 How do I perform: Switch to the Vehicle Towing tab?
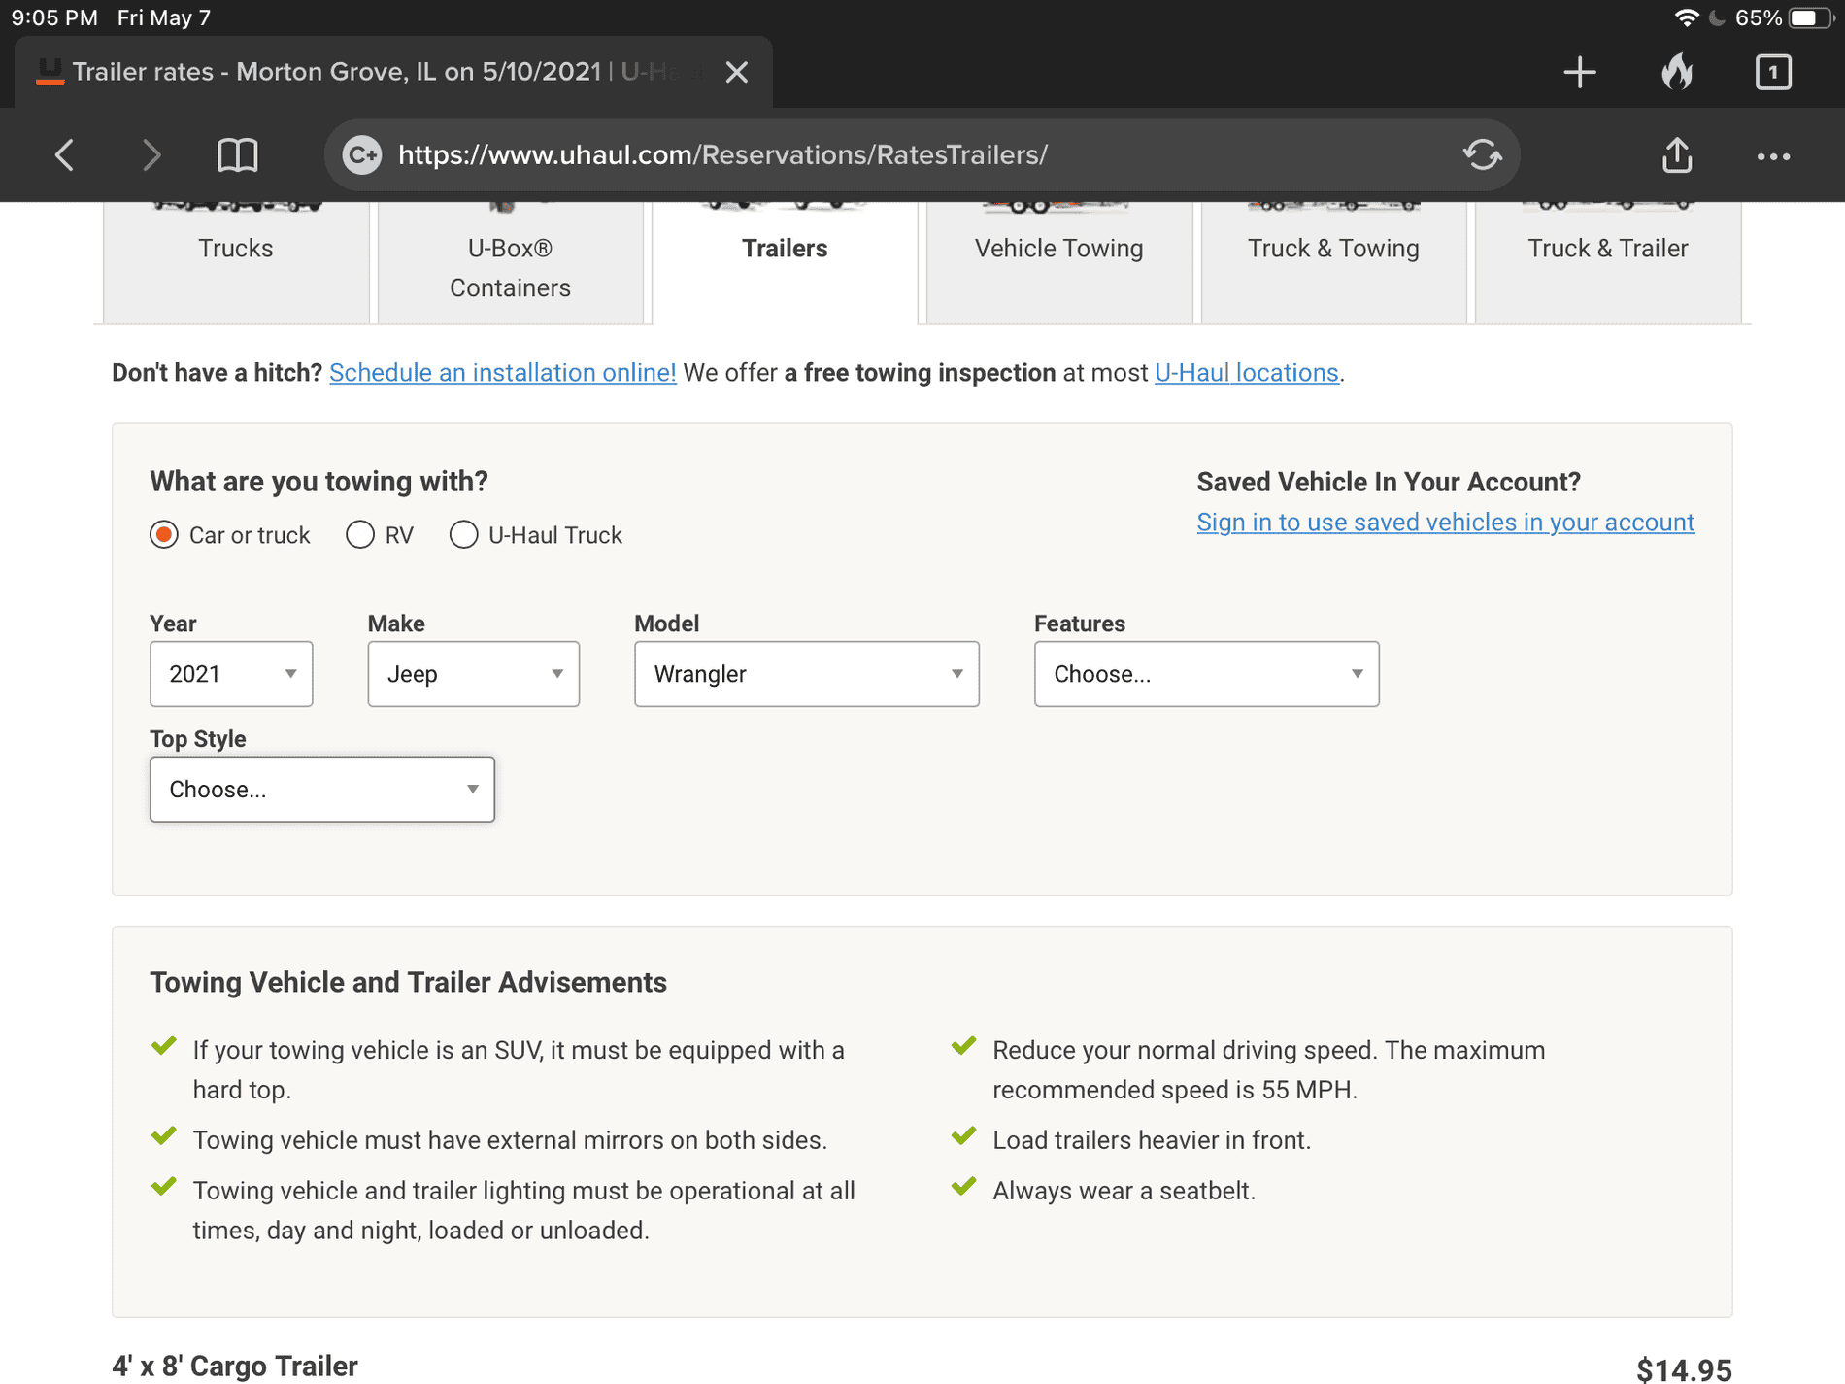tap(1059, 262)
